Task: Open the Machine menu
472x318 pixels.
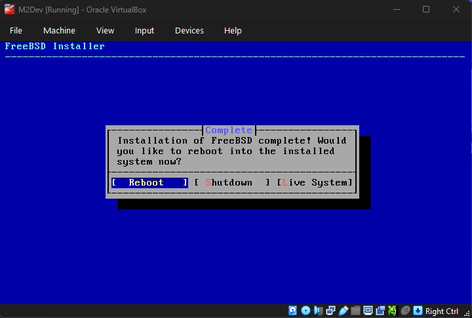Action: point(59,31)
